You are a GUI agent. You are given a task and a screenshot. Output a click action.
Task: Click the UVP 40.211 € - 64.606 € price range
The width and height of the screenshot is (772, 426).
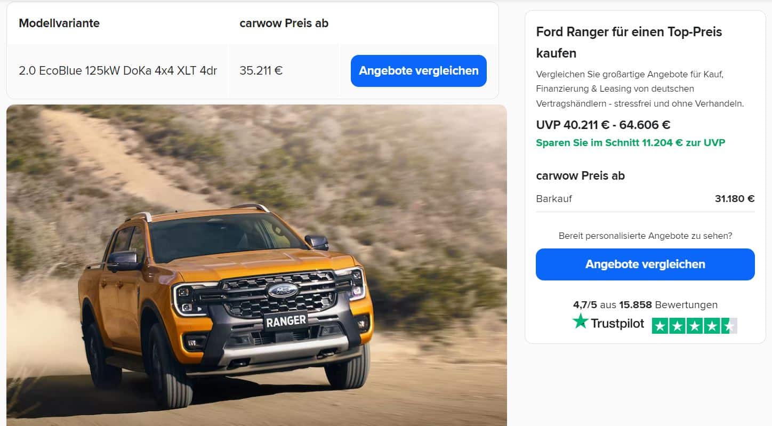coord(603,125)
